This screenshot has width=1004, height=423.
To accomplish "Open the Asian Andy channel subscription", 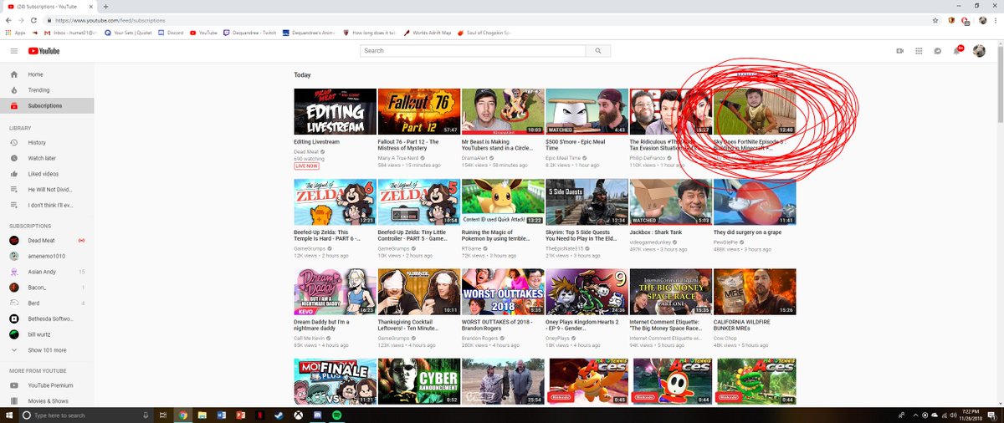I will tap(47, 272).
